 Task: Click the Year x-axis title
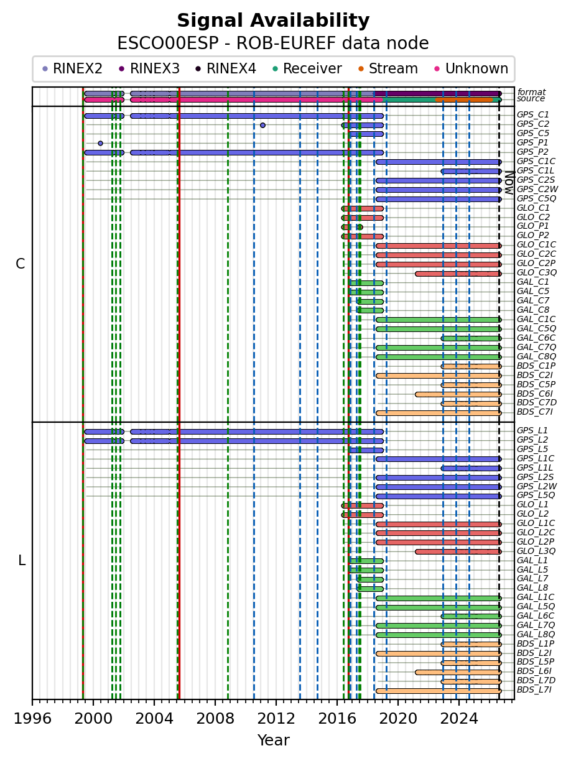[273, 740]
